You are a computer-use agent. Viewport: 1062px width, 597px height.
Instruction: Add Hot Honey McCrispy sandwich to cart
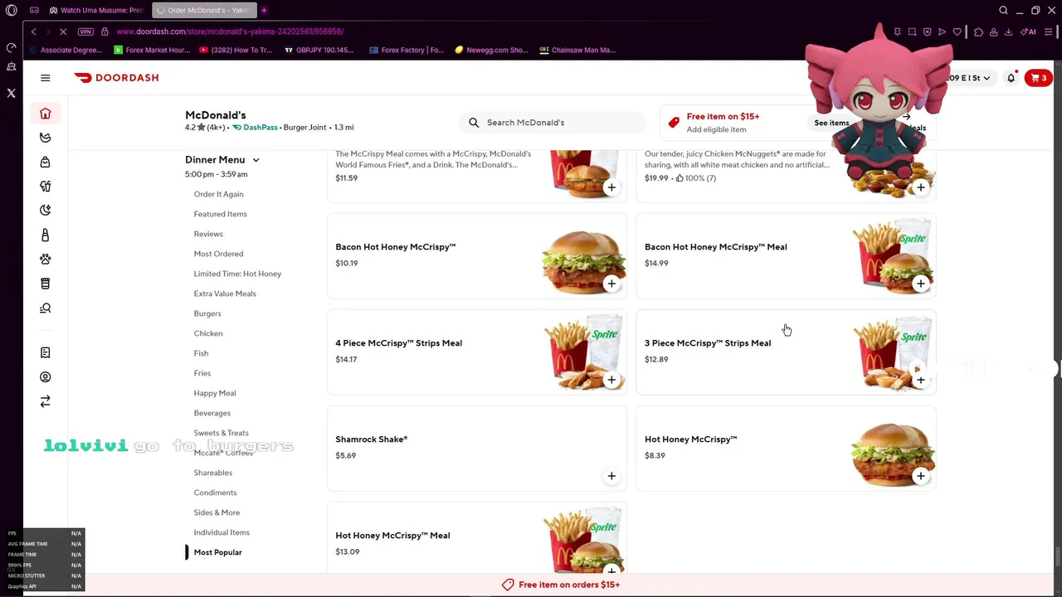[x=921, y=476]
